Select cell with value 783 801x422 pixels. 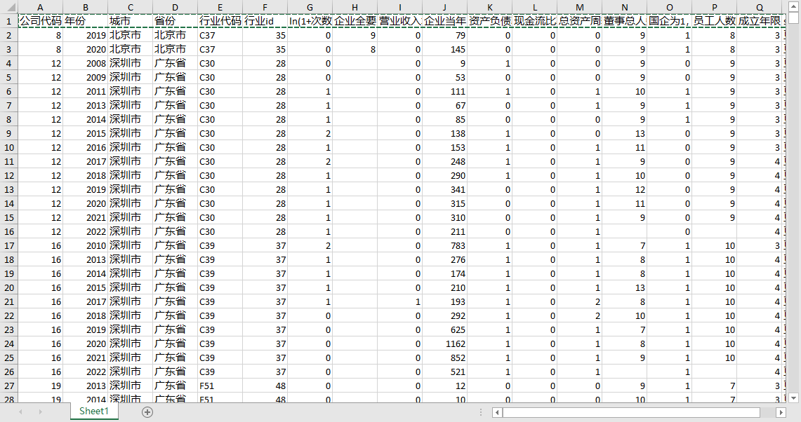pyautogui.click(x=445, y=245)
